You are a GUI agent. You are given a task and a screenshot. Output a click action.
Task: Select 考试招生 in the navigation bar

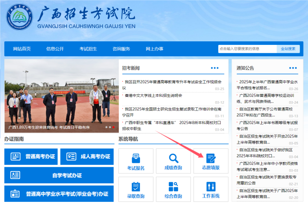click(x=88, y=49)
